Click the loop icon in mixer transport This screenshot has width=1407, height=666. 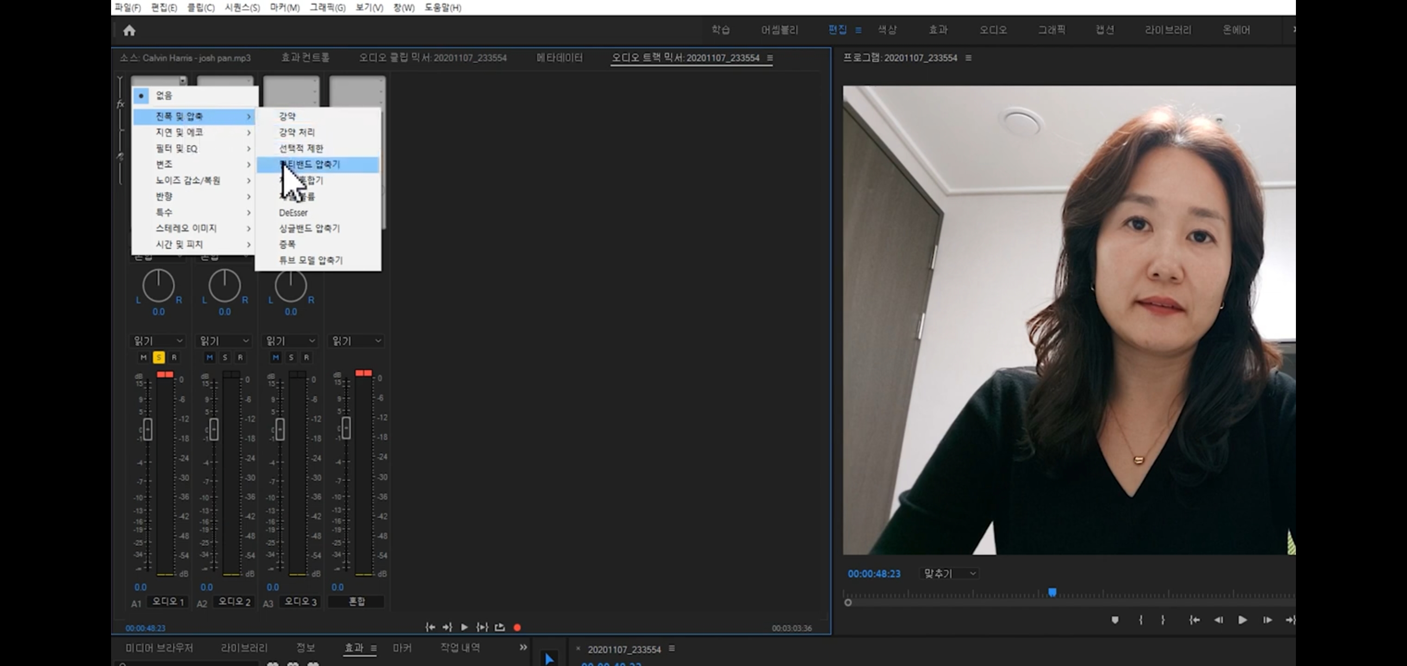click(500, 627)
